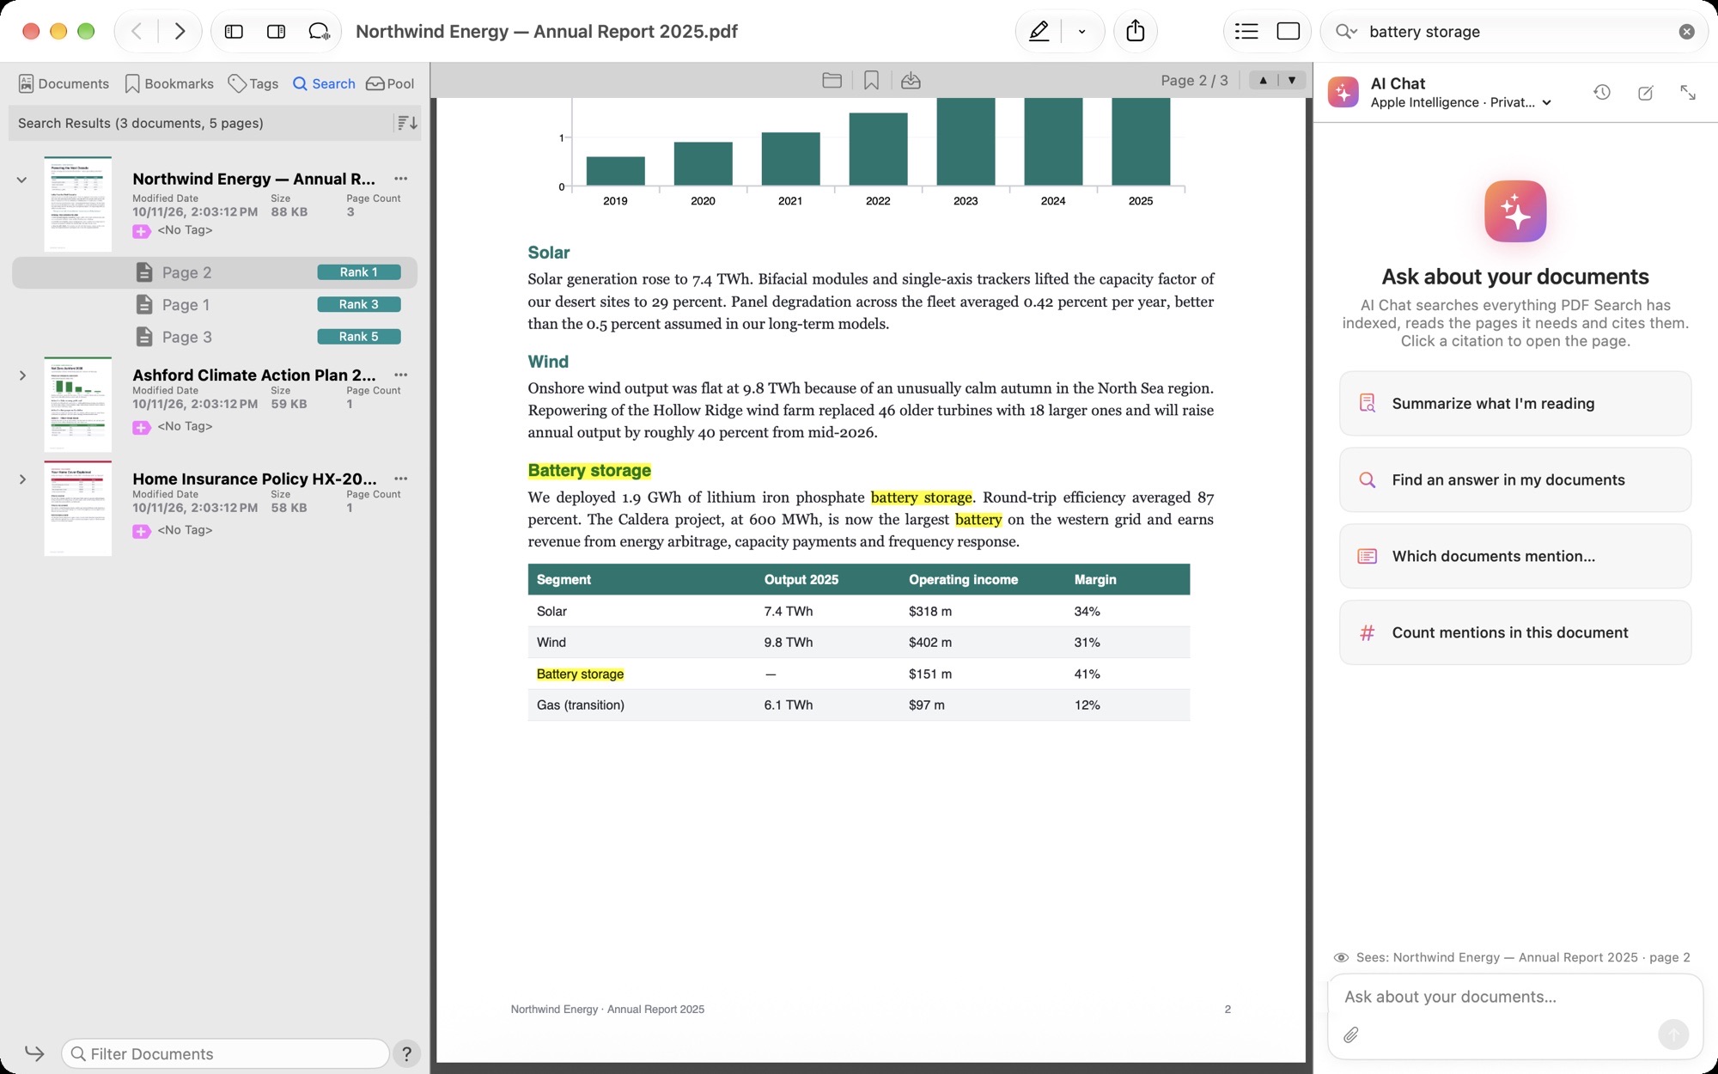Open the AI chat history icon
This screenshot has height=1074, width=1718.
(x=1602, y=92)
